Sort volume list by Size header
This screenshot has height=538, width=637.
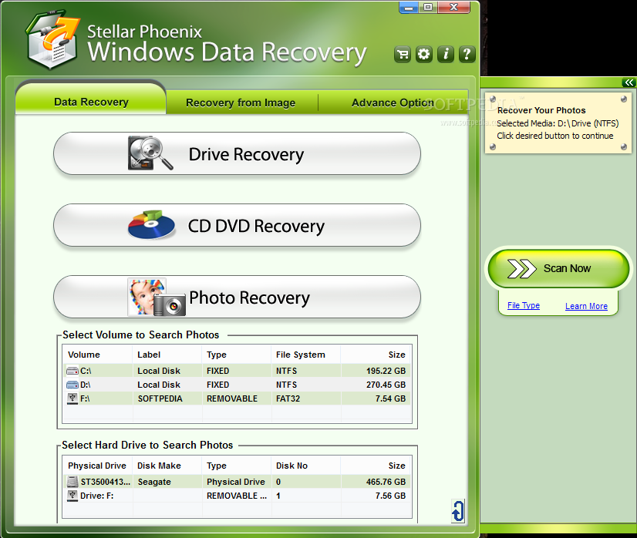376,355
